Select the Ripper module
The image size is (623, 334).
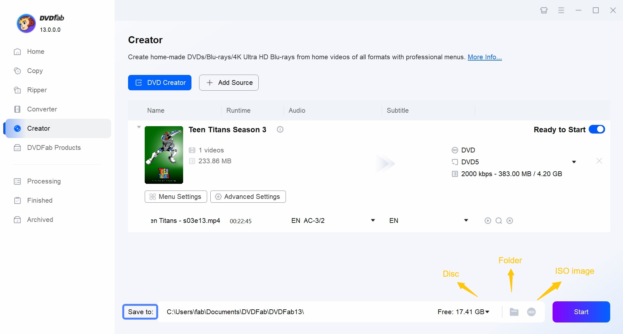pos(37,90)
